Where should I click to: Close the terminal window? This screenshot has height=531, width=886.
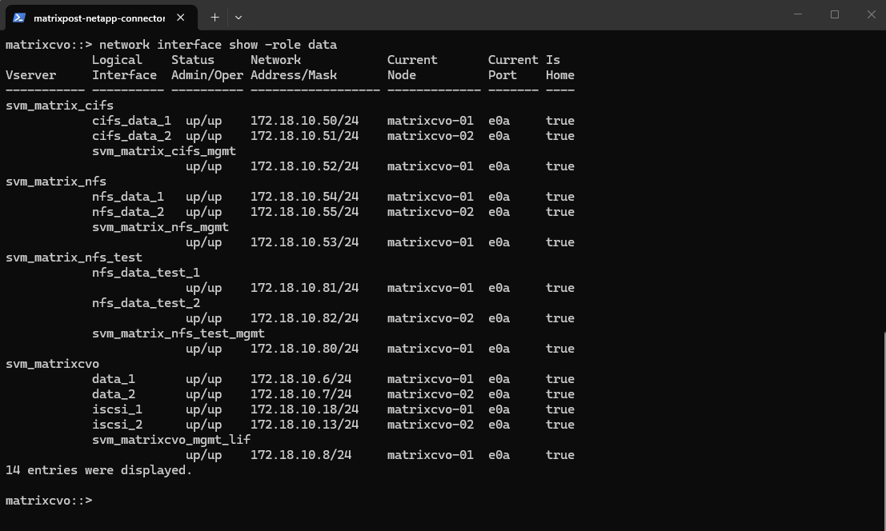pos(871,14)
